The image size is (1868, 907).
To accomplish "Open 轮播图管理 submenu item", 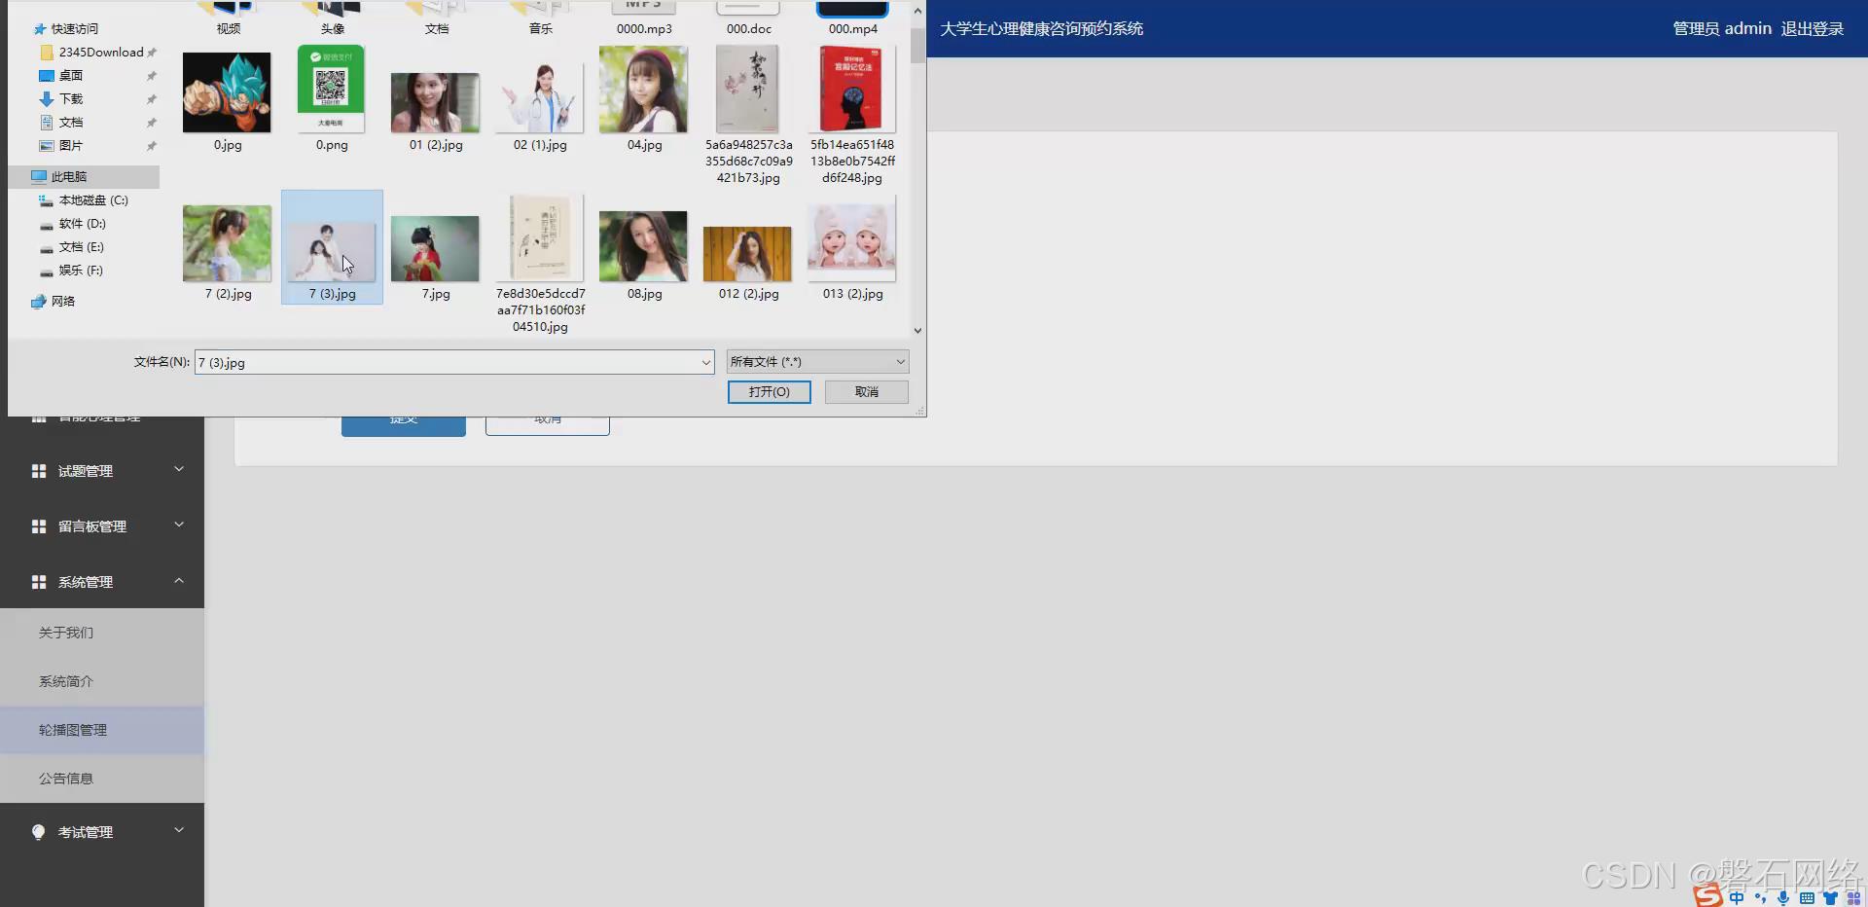I will click(x=102, y=730).
